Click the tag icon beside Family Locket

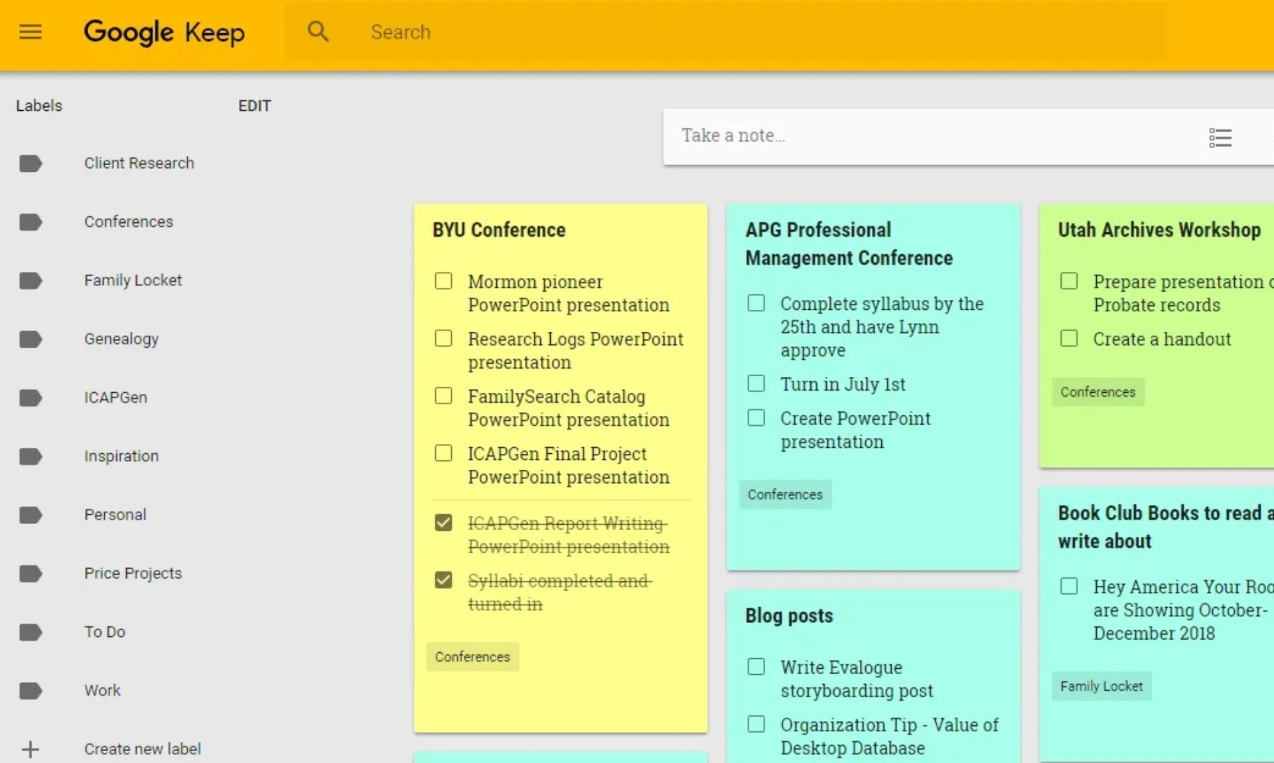pos(31,281)
